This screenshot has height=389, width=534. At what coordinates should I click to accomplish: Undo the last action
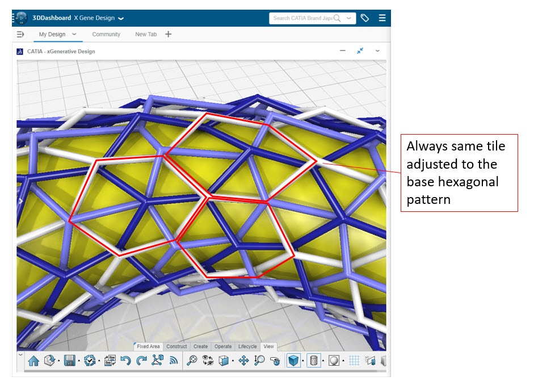125,361
